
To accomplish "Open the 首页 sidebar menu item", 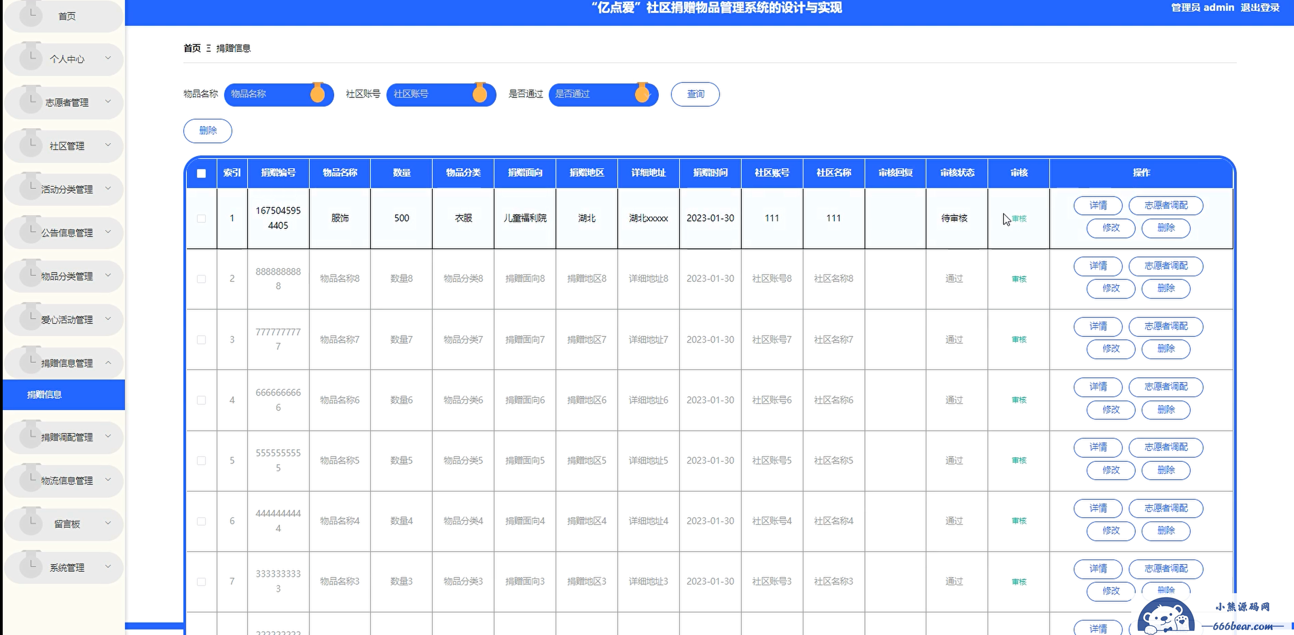I will coord(63,16).
